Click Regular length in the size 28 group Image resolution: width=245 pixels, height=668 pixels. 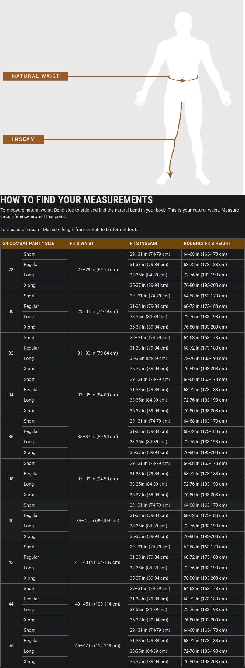point(31,265)
